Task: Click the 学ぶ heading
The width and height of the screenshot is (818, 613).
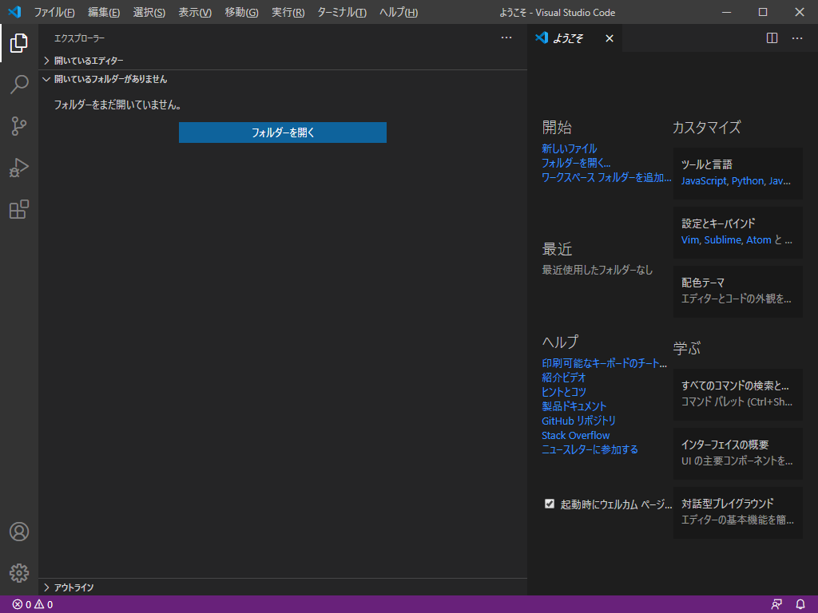Action: click(x=686, y=348)
